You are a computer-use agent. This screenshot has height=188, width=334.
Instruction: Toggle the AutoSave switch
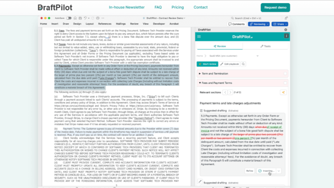pos(69,18)
